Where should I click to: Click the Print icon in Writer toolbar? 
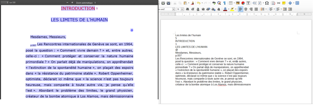(163, 3)
